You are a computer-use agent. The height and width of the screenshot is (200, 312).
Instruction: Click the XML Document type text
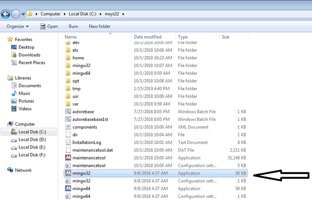pos(193,127)
